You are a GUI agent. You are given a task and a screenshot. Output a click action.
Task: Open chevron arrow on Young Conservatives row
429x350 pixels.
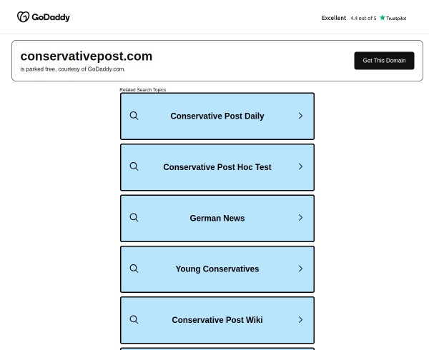tap(300, 269)
